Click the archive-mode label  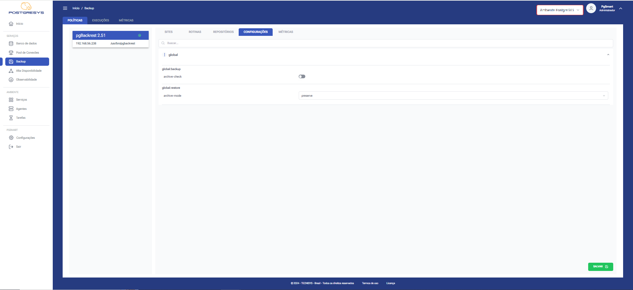click(x=172, y=96)
